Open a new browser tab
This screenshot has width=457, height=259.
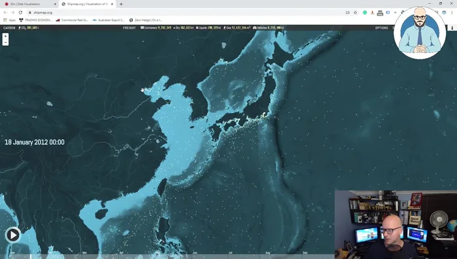click(x=121, y=4)
